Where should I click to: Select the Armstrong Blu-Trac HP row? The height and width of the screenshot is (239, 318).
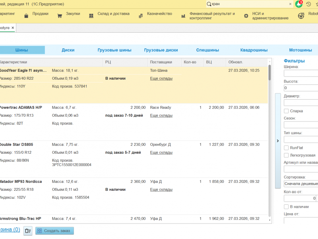(134, 219)
